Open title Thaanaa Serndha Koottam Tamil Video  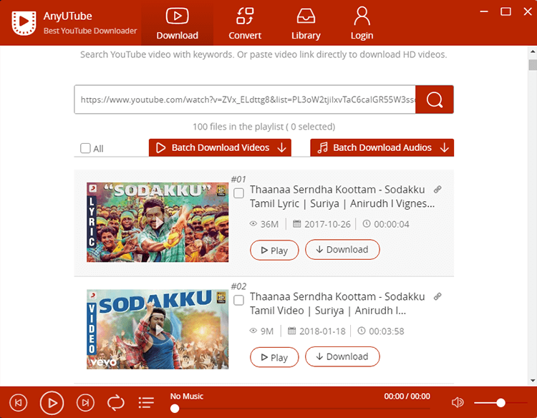(337, 303)
